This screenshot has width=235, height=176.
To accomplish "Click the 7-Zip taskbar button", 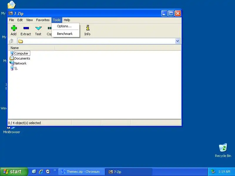I will (129, 172).
